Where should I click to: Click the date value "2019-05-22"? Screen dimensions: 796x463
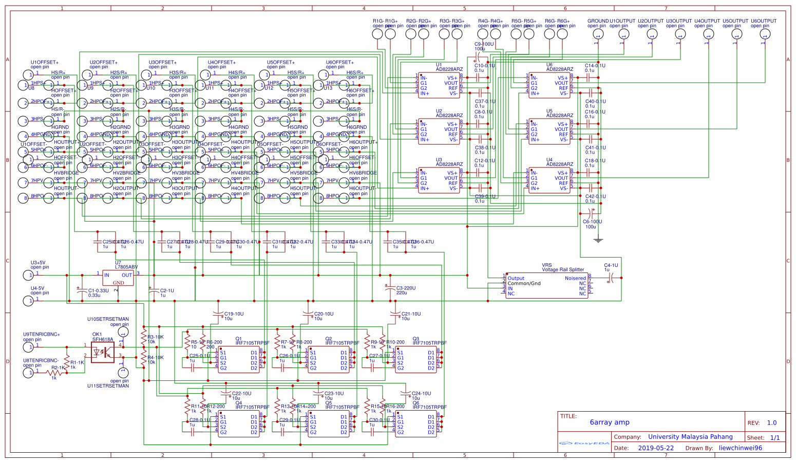(656, 448)
